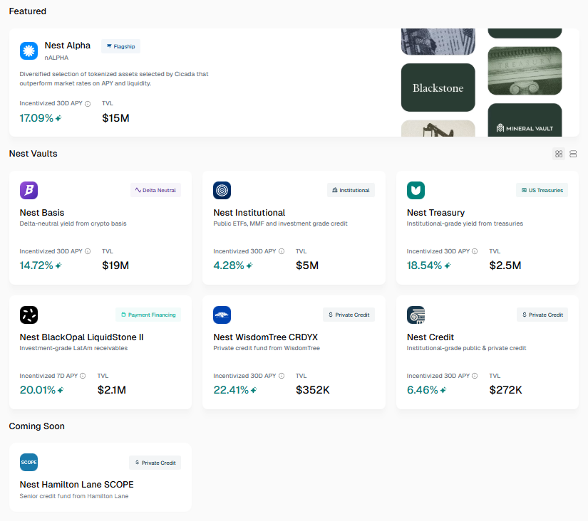This screenshot has width=588, height=521.
Task: Click the Institutional tag
Action: pyautogui.click(x=351, y=190)
